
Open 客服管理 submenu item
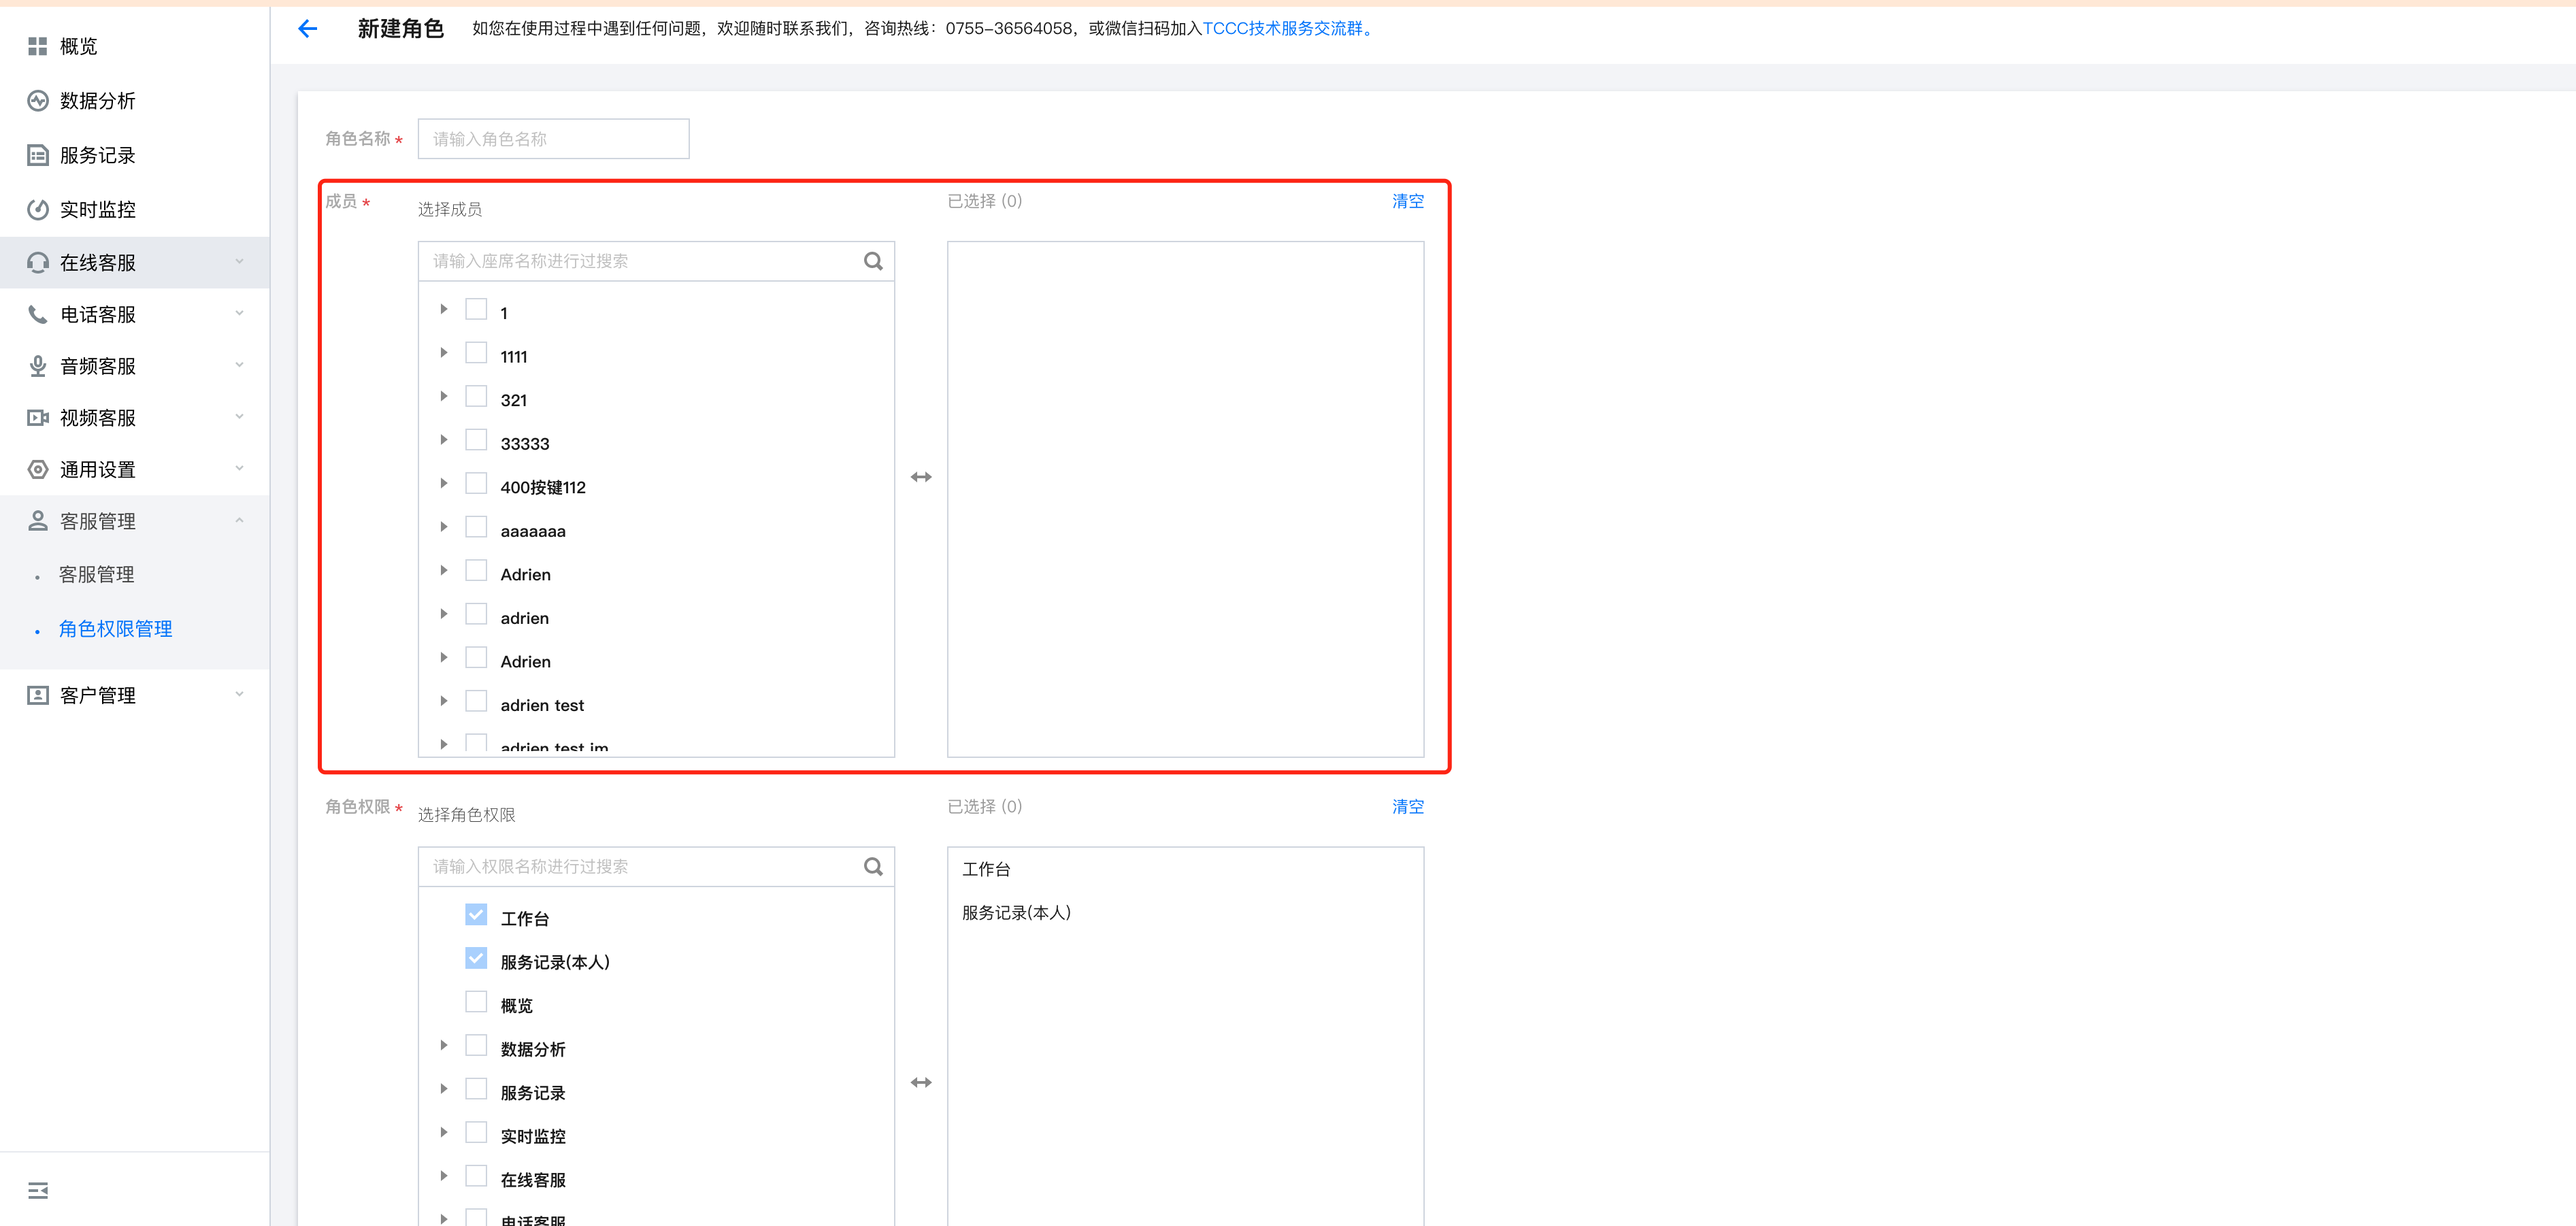tap(97, 575)
